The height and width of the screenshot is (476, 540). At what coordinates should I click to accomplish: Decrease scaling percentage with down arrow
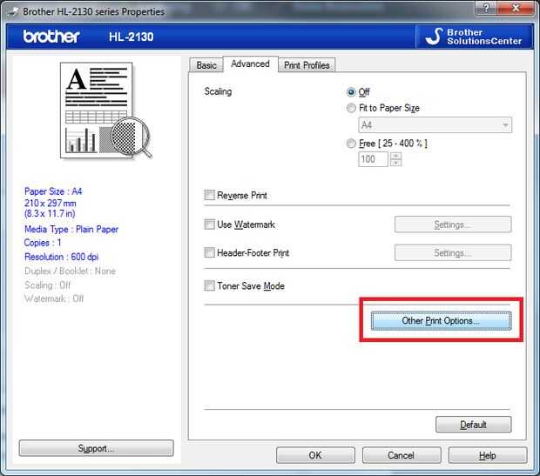tap(396, 163)
